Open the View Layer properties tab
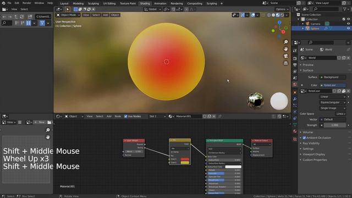 click(295, 71)
